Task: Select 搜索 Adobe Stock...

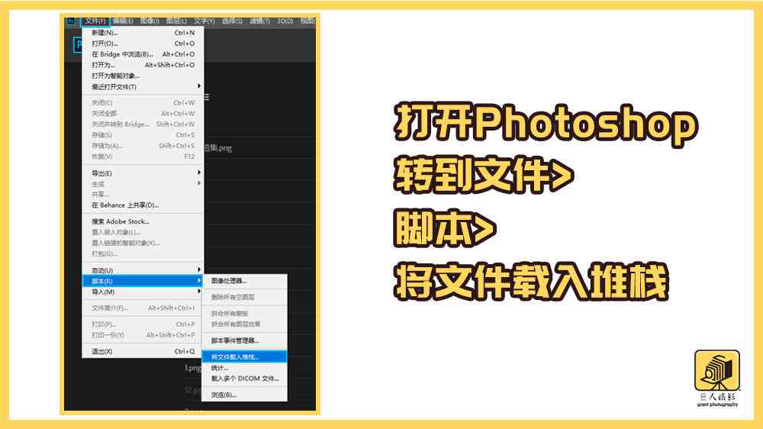Action: pyautogui.click(x=143, y=221)
